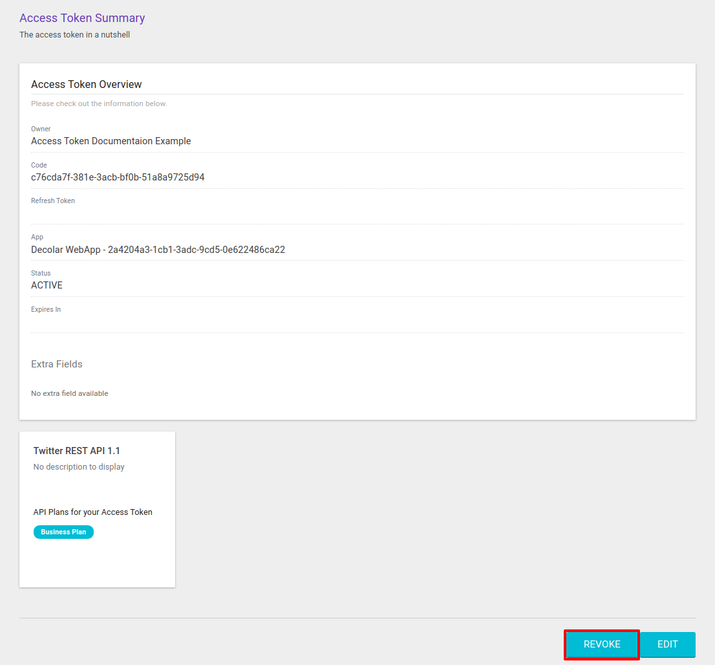This screenshot has width=715, height=665.
Task: Click the 'Please check out the information below' text
Action: tap(99, 103)
